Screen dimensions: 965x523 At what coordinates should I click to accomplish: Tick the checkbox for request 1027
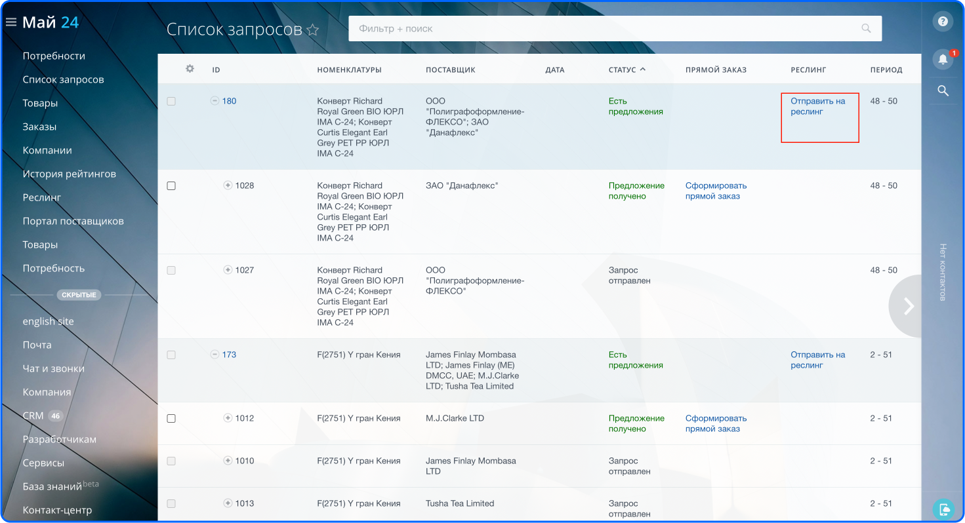pos(171,271)
